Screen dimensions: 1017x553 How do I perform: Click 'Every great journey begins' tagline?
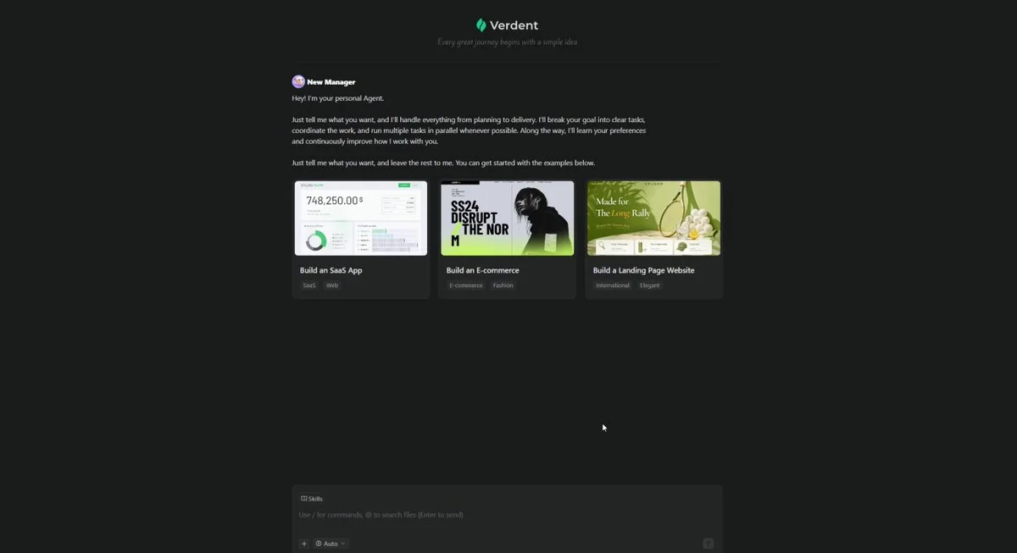508,41
